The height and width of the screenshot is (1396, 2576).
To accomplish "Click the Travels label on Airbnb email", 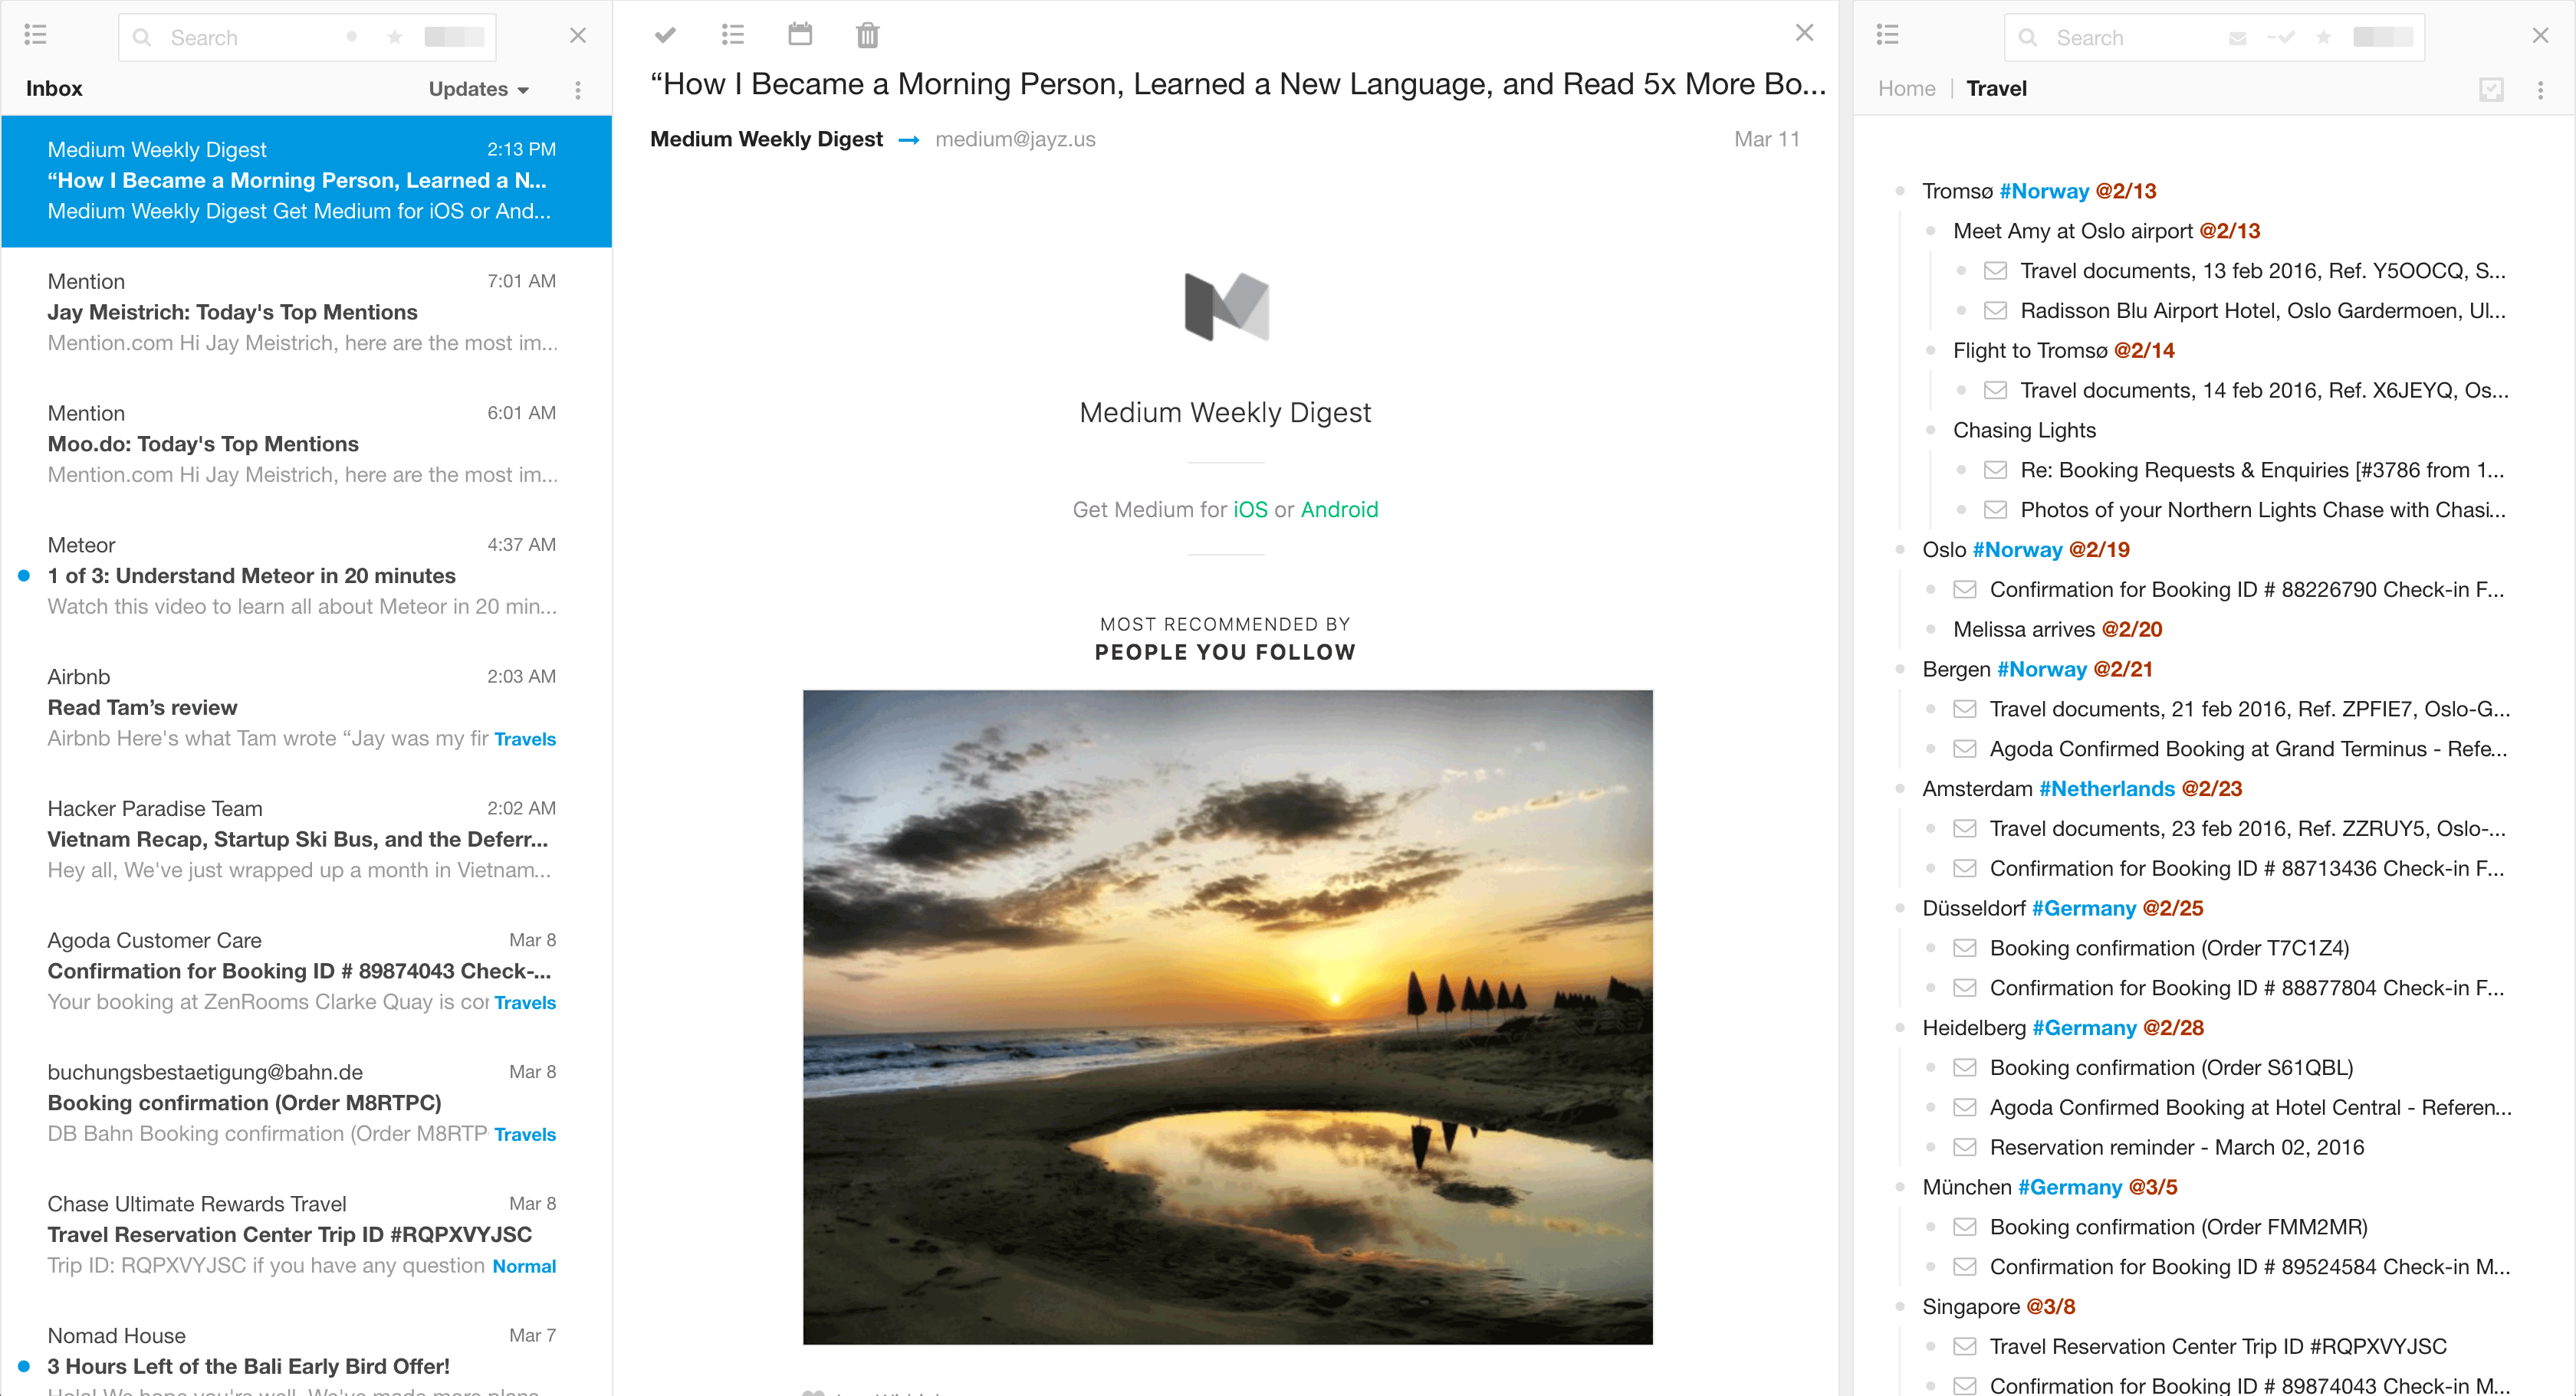I will [525, 739].
